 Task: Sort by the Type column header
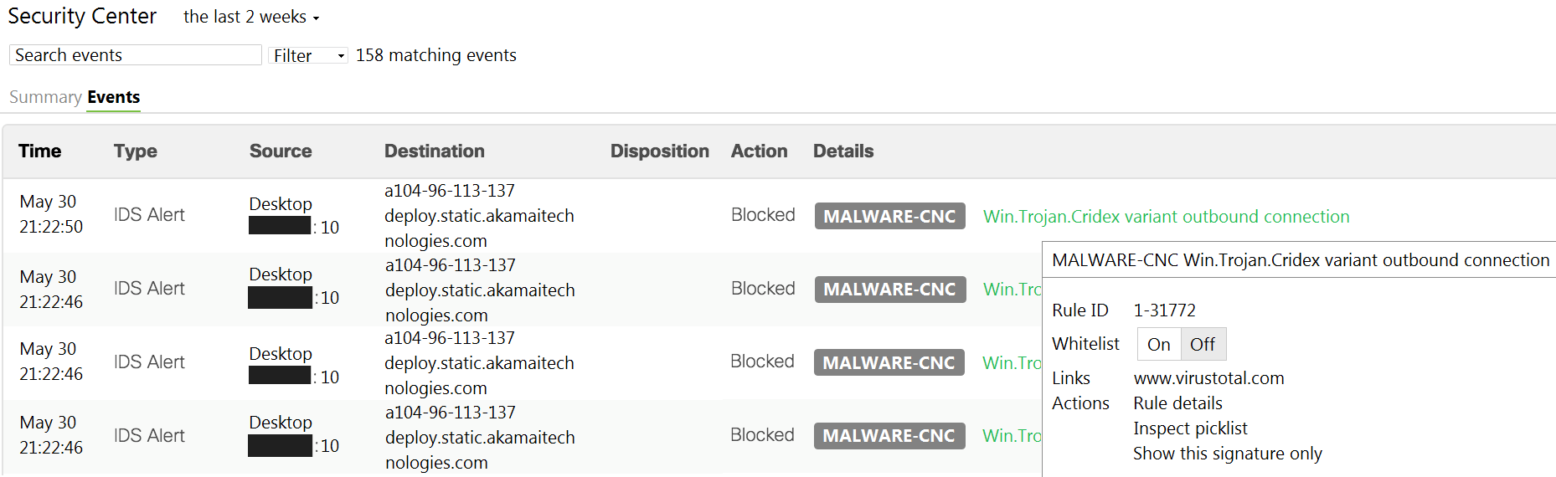[136, 151]
